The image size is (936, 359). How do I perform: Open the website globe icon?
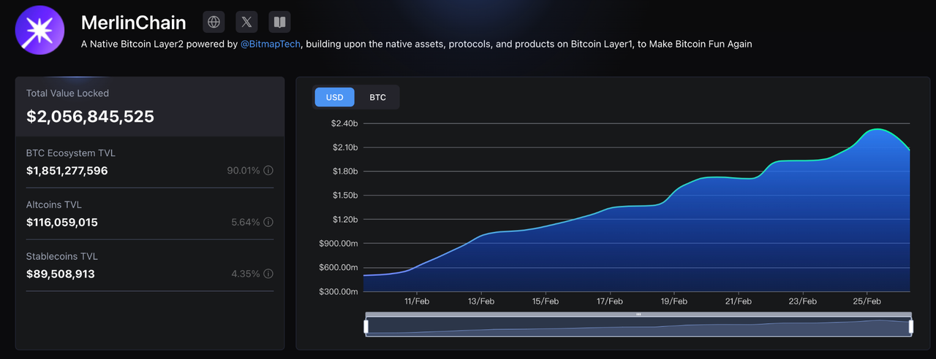(x=214, y=22)
